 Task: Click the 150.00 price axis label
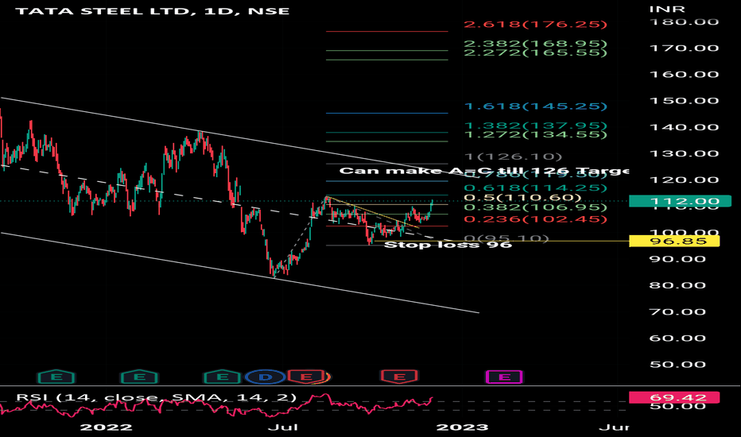[x=684, y=101]
